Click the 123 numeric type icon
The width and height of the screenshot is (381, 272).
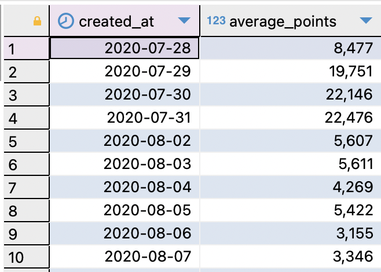pos(216,21)
